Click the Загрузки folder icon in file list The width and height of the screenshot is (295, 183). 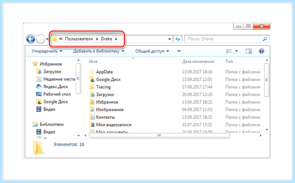[92, 94]
